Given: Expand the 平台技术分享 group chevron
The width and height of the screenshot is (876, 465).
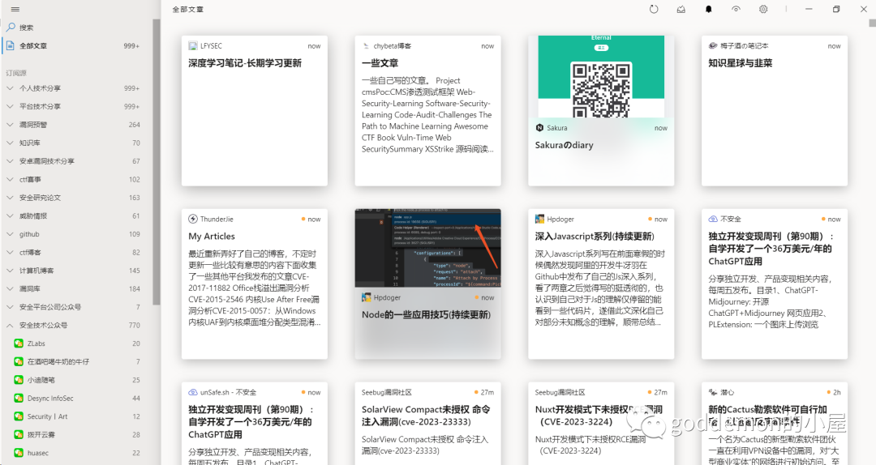Looking at the screenshot, I should [x=10, y=106].
